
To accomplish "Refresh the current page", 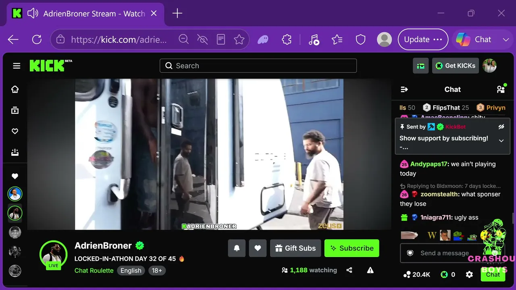I will click(x=37, y=39).
